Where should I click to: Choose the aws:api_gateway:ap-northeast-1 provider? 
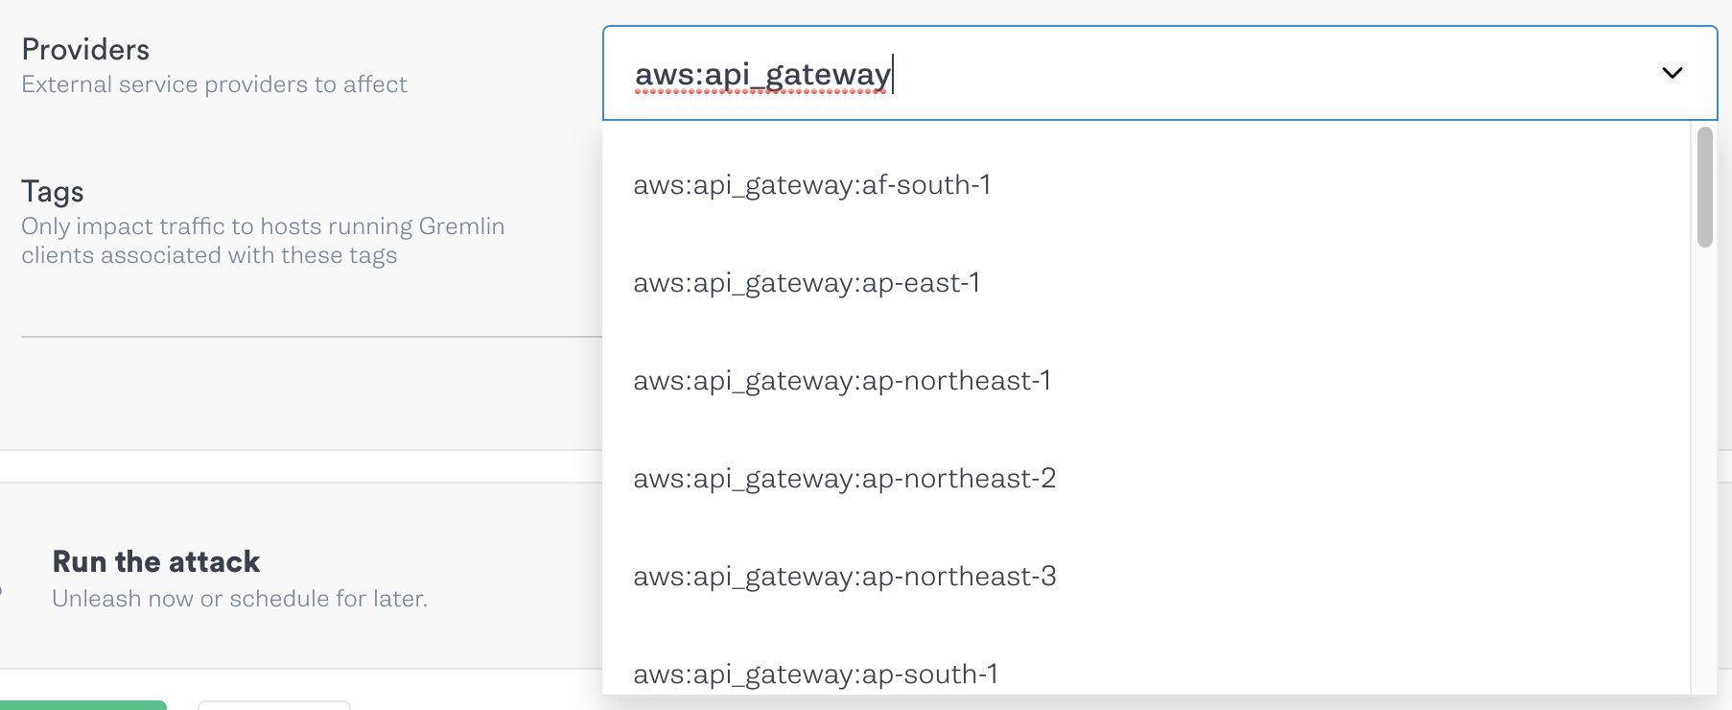click(x=842, y=381)
